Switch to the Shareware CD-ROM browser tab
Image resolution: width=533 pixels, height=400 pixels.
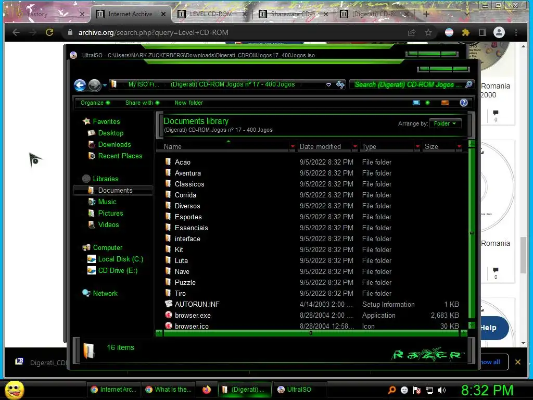[294, 14]
